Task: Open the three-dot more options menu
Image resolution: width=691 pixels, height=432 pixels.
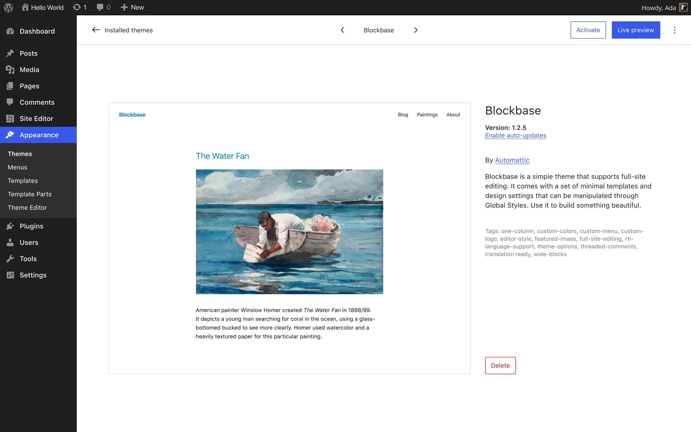Action: coord(675,30)
